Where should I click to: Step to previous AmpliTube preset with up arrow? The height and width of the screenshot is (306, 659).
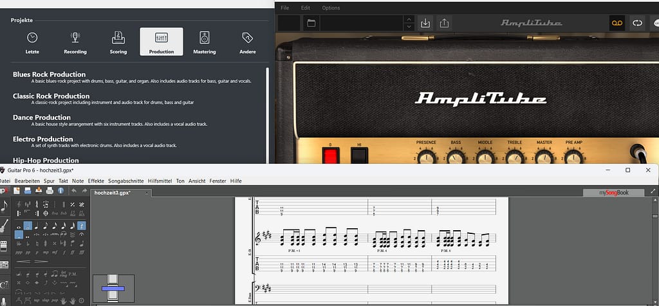tap(409, 19)
